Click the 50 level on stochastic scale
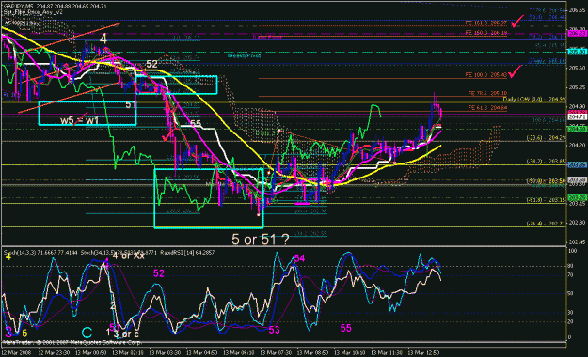Screen dimensions: 588x357 pyautogui.click(x=571, y=293)
